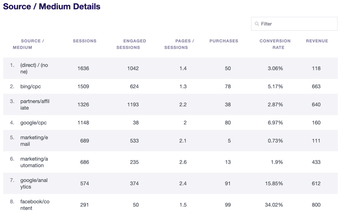Click sessions value 689

pos(85,141)
